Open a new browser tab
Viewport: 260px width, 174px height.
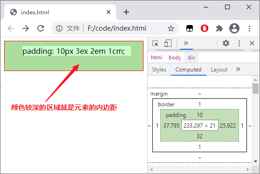click(126, 12)
